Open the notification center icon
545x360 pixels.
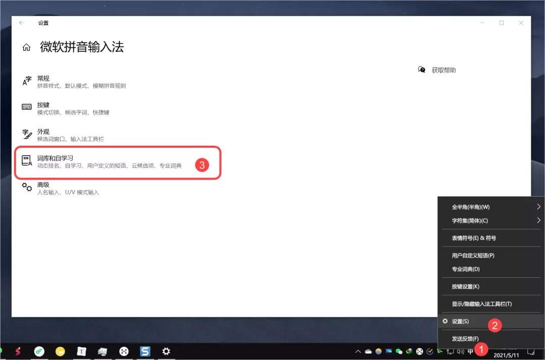(x=531, y=351)
